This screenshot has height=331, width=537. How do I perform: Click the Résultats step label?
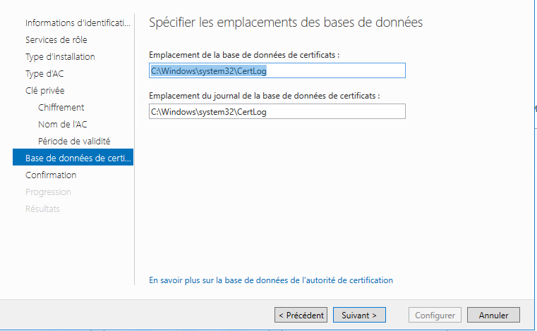click(x=42, y=208)
